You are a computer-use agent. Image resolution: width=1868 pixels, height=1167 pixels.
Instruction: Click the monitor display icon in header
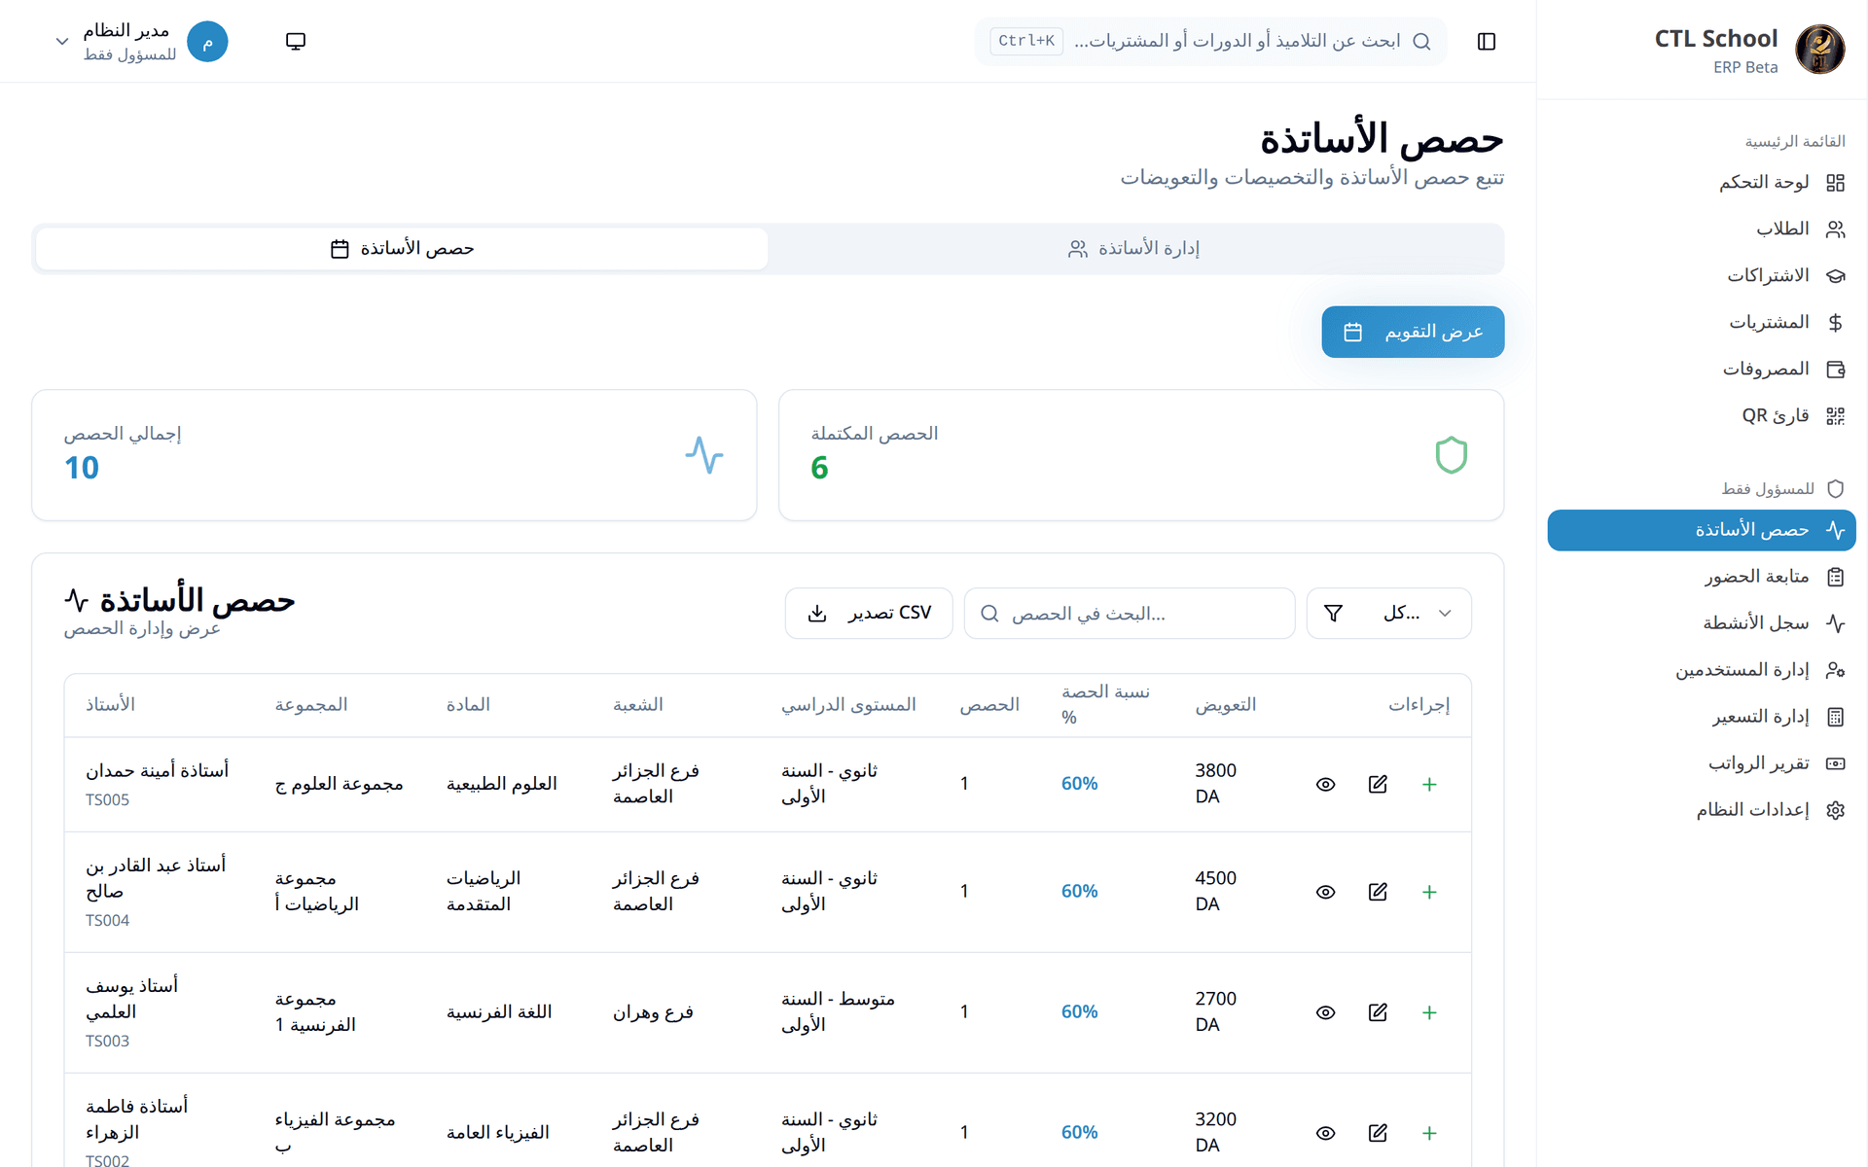coord(296,41)
